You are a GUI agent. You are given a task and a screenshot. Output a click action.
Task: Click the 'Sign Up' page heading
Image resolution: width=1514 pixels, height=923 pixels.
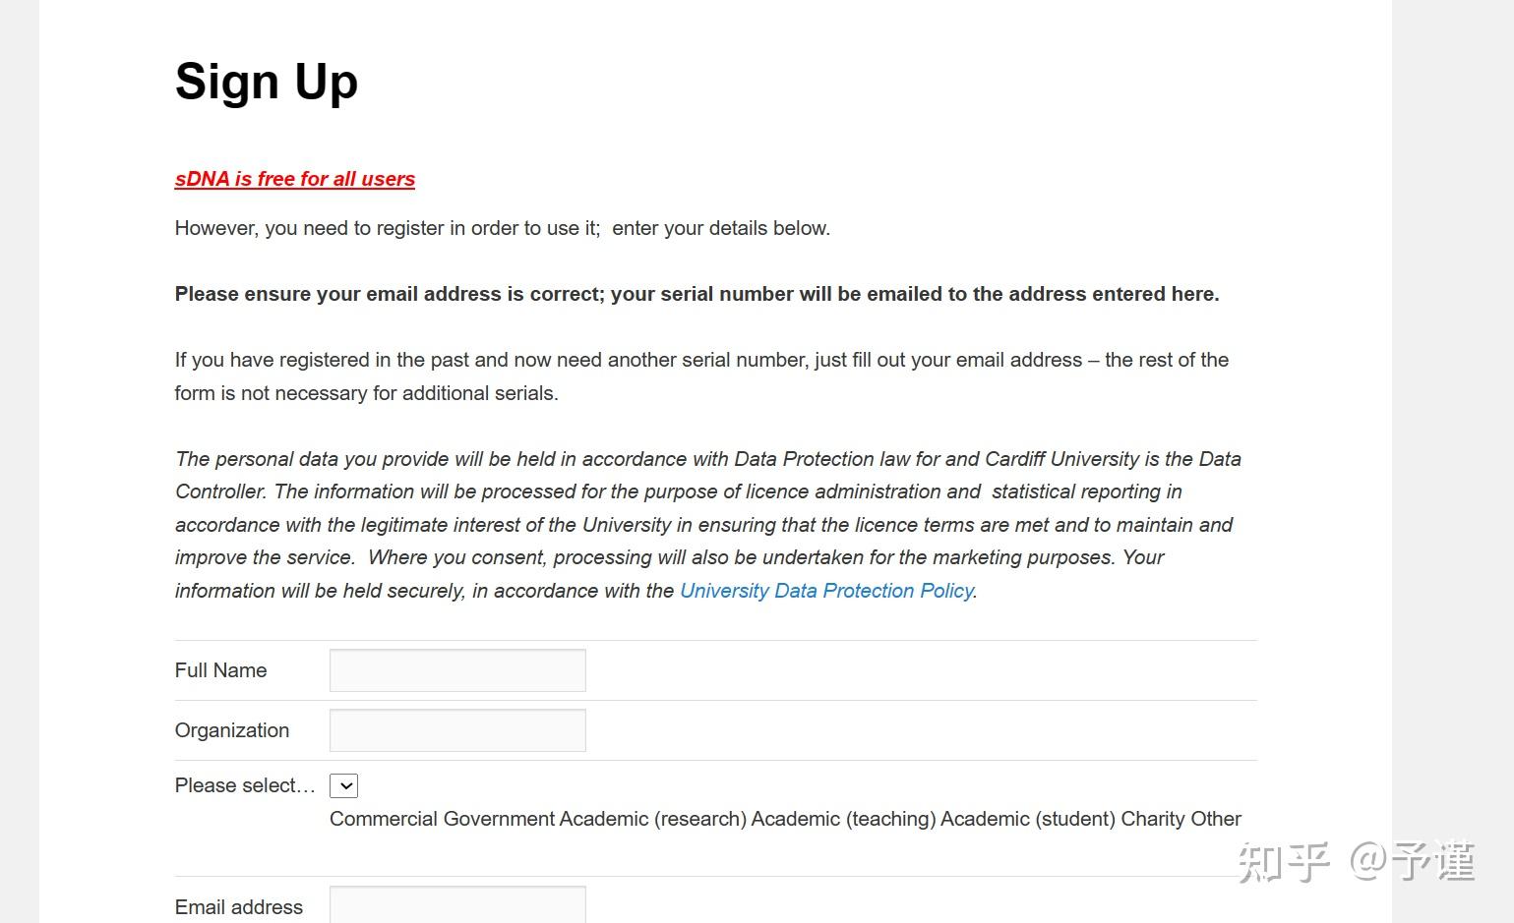click(x=267, y=82)
